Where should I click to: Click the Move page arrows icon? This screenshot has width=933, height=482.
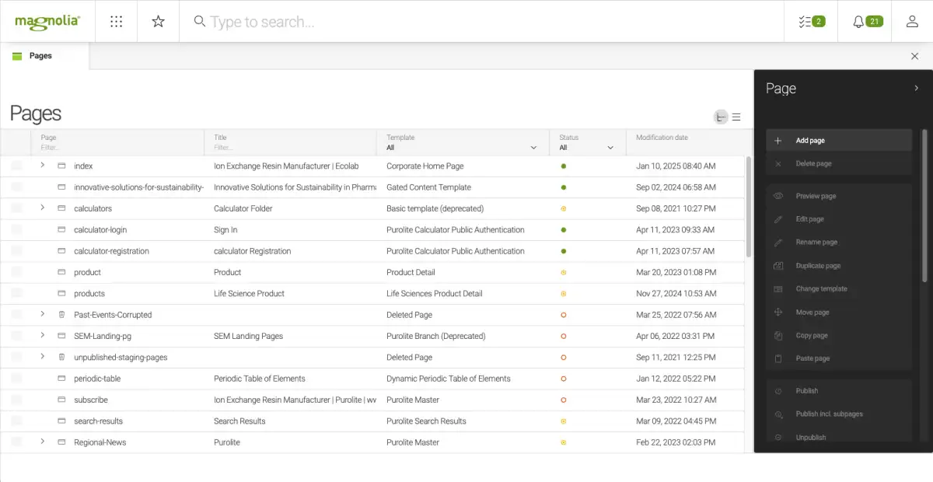point(778,313)
